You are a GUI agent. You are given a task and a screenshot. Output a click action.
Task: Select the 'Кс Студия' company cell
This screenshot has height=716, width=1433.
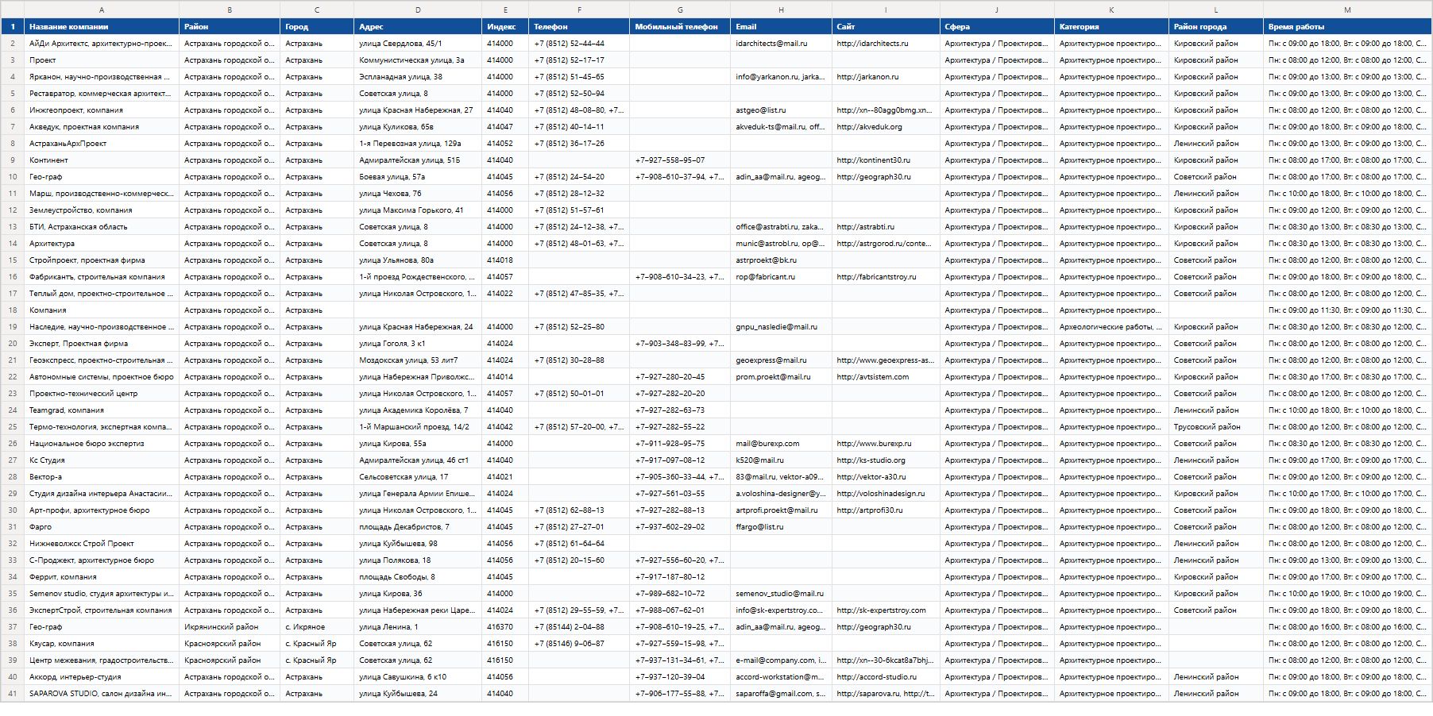click(102, 460)
